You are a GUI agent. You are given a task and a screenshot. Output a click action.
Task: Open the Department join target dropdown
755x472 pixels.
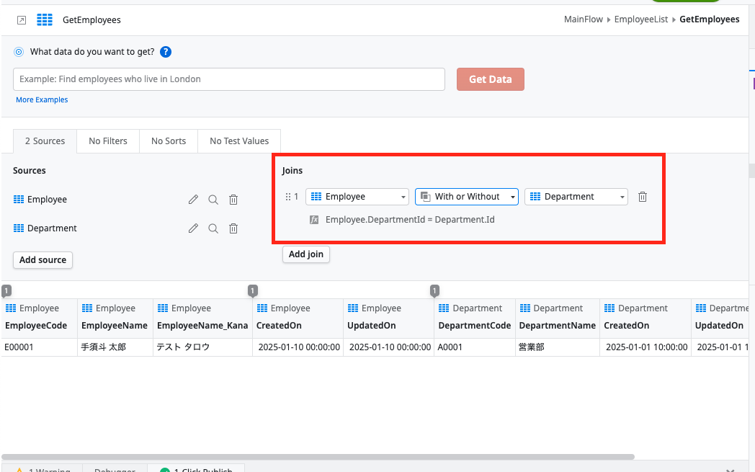click(576, 197)
